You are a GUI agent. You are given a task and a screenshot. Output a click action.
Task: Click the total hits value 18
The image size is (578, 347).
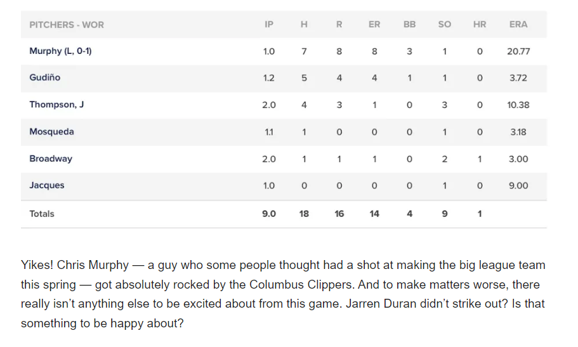pos(304,214)
